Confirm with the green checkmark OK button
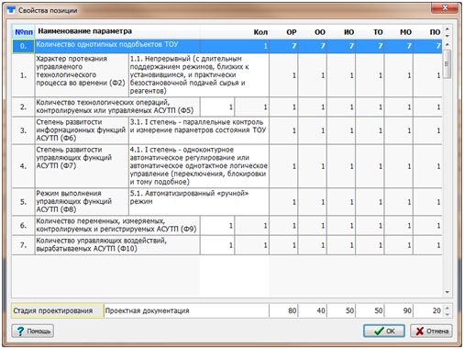 point(384,331)
